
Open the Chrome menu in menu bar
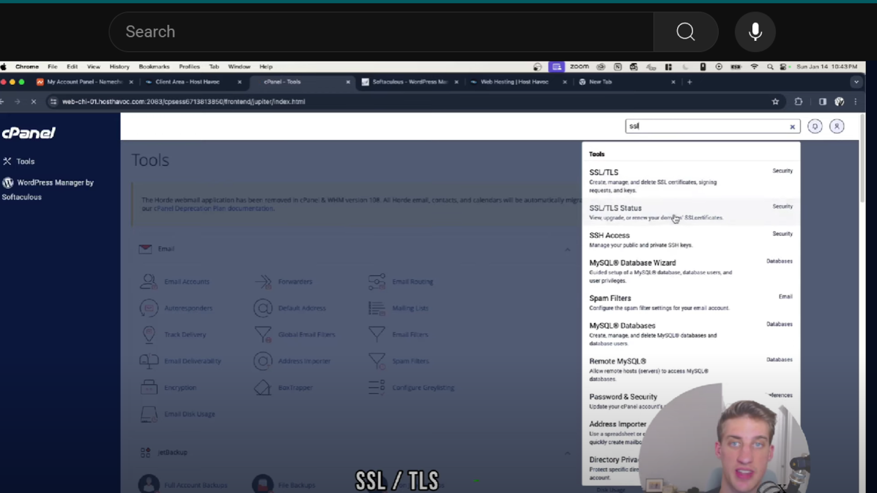(27, 67)
